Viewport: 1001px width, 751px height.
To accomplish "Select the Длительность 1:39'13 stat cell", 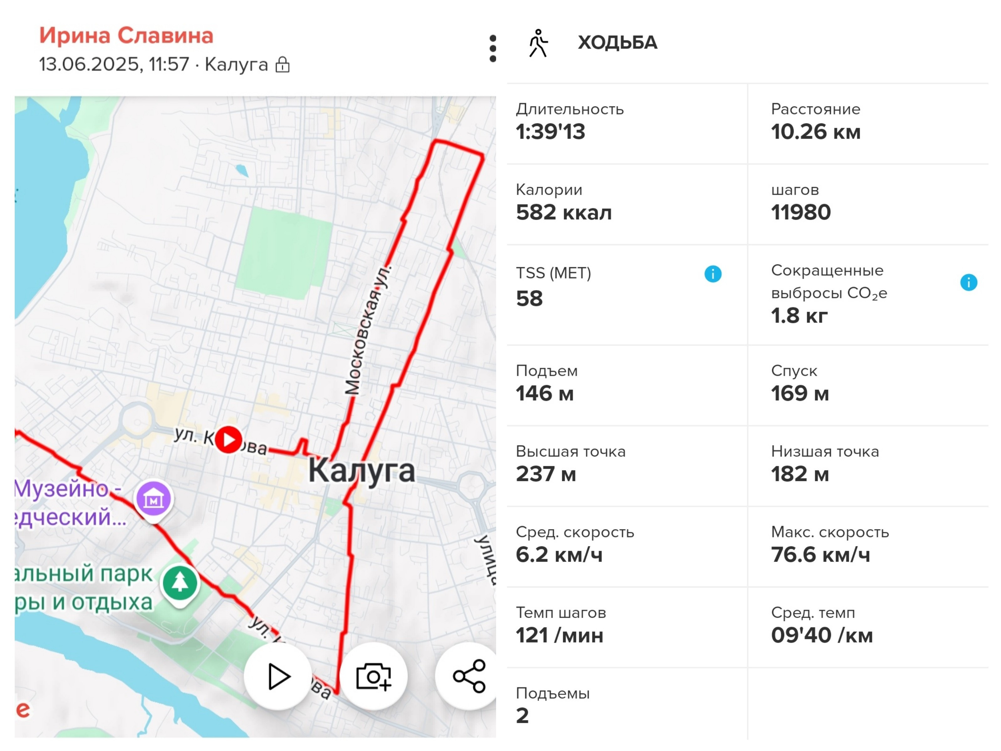I will pyautogui.click(x=627, y=123).
